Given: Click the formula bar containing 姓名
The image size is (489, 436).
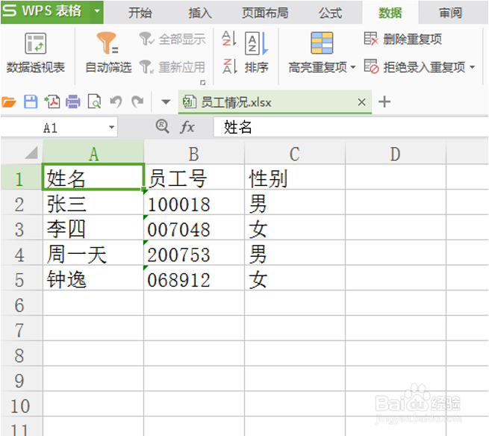Looking at the screenshot, I should click(351, 127).
